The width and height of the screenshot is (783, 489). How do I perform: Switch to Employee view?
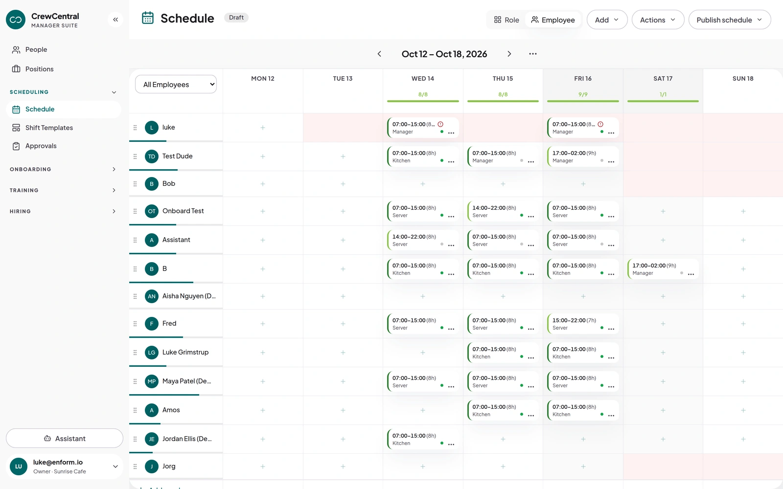[553, 20]
